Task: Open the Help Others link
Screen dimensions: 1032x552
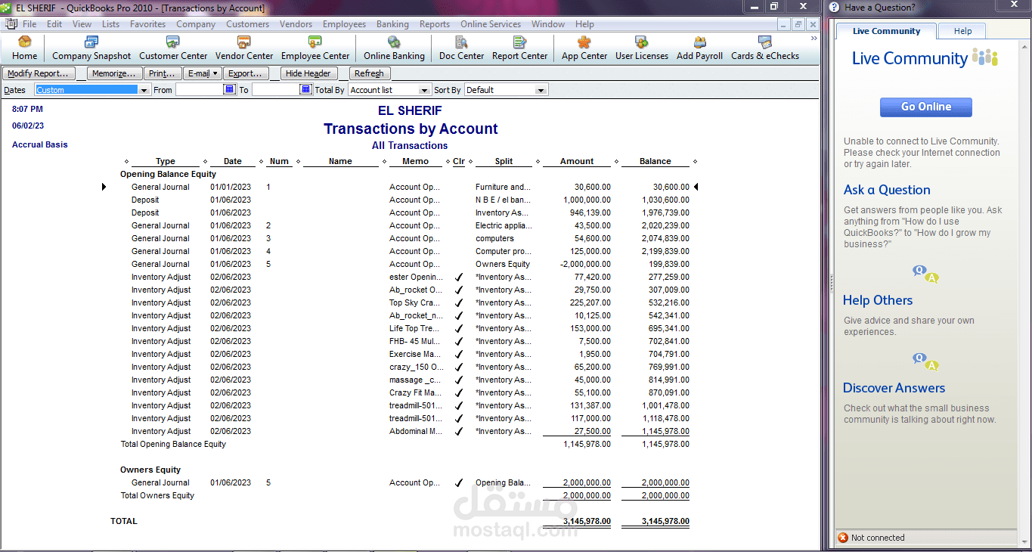Action: 878,300
